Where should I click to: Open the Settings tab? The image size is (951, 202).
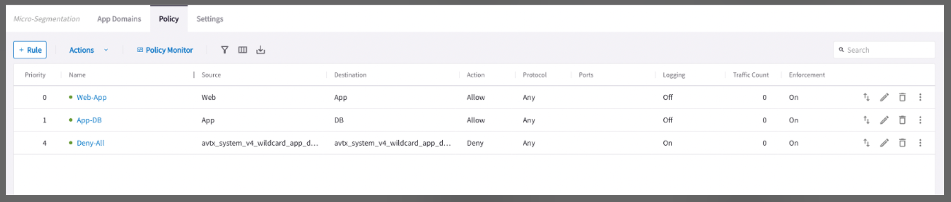click(210, 19)
